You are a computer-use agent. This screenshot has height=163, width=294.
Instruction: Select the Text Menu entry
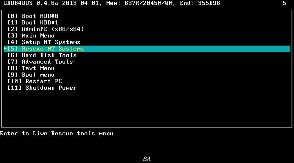(31, 68)
